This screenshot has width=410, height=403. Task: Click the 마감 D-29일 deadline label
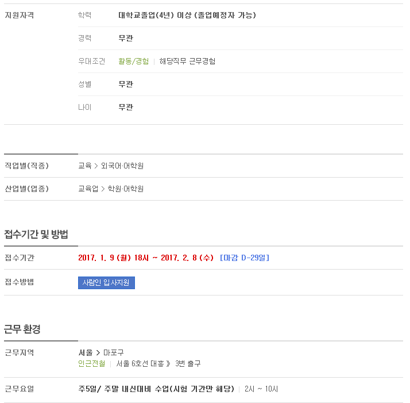point(245,258)
